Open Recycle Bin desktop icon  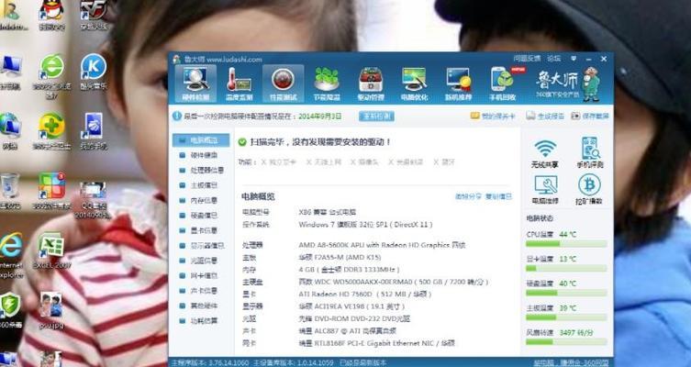click(x=10, y=191)
